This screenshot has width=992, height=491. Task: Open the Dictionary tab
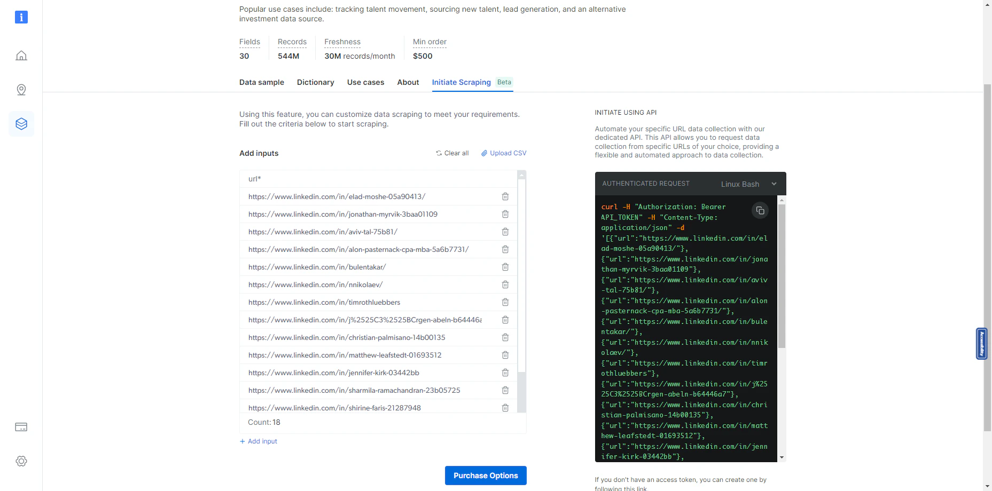point(315,82)
